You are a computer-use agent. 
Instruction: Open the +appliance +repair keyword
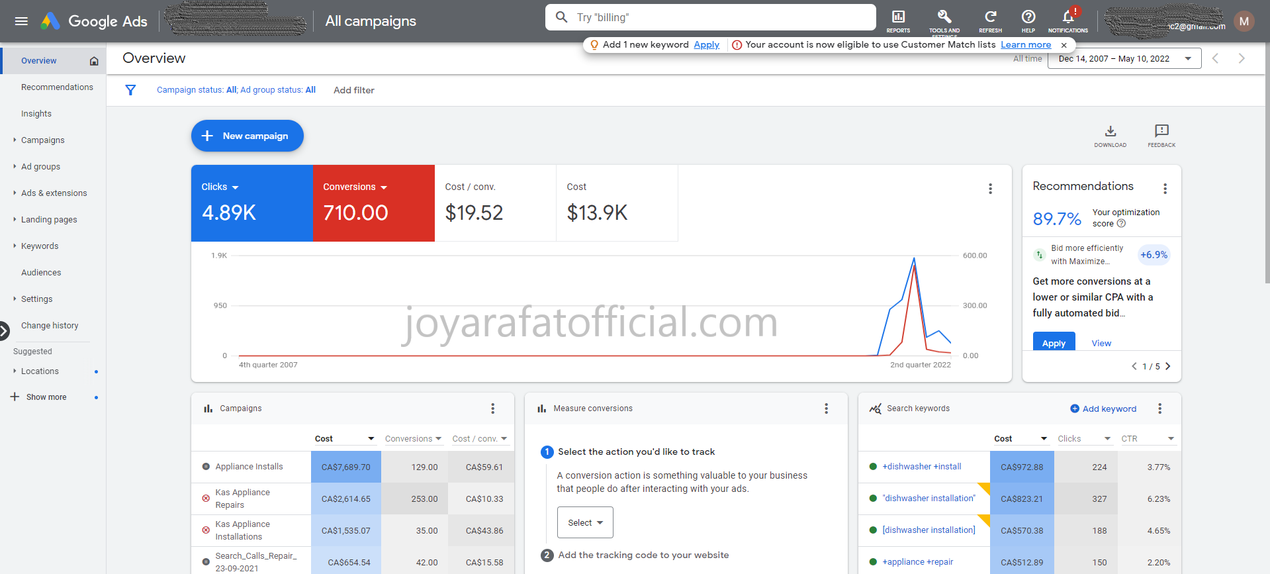(917, 562)
